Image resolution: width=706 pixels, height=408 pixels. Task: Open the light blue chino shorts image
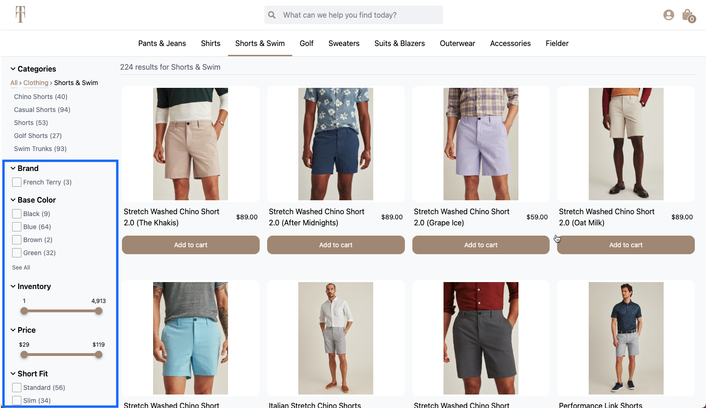(x=191, y=338)
